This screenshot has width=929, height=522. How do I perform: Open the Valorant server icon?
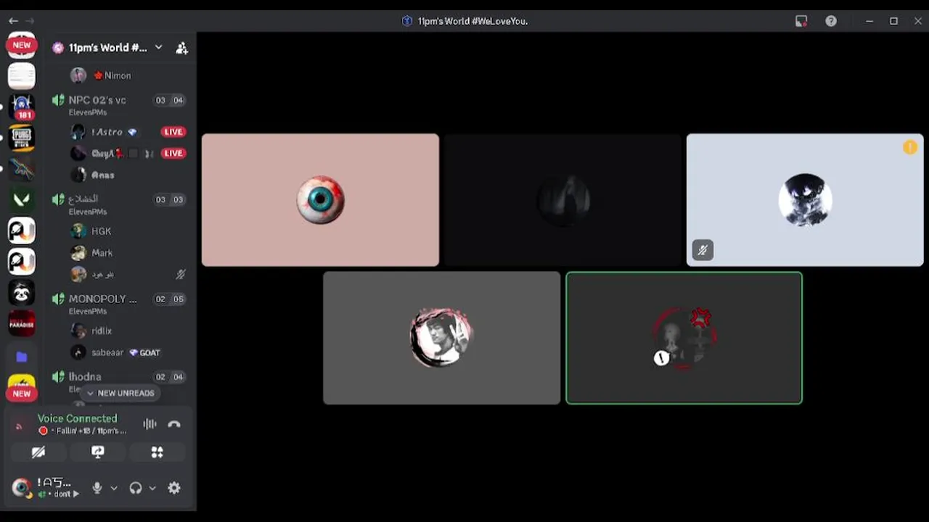22,199
